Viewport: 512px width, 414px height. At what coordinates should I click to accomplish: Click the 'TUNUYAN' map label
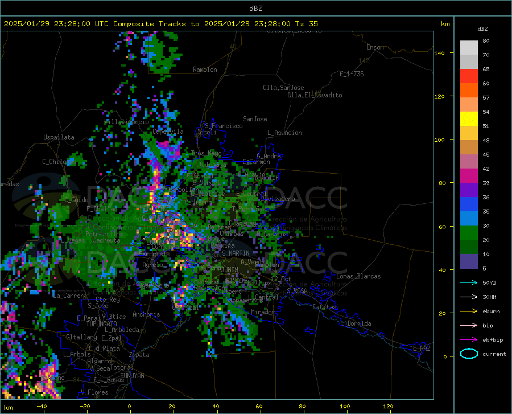pyautogui.click(x=132, y=376)
